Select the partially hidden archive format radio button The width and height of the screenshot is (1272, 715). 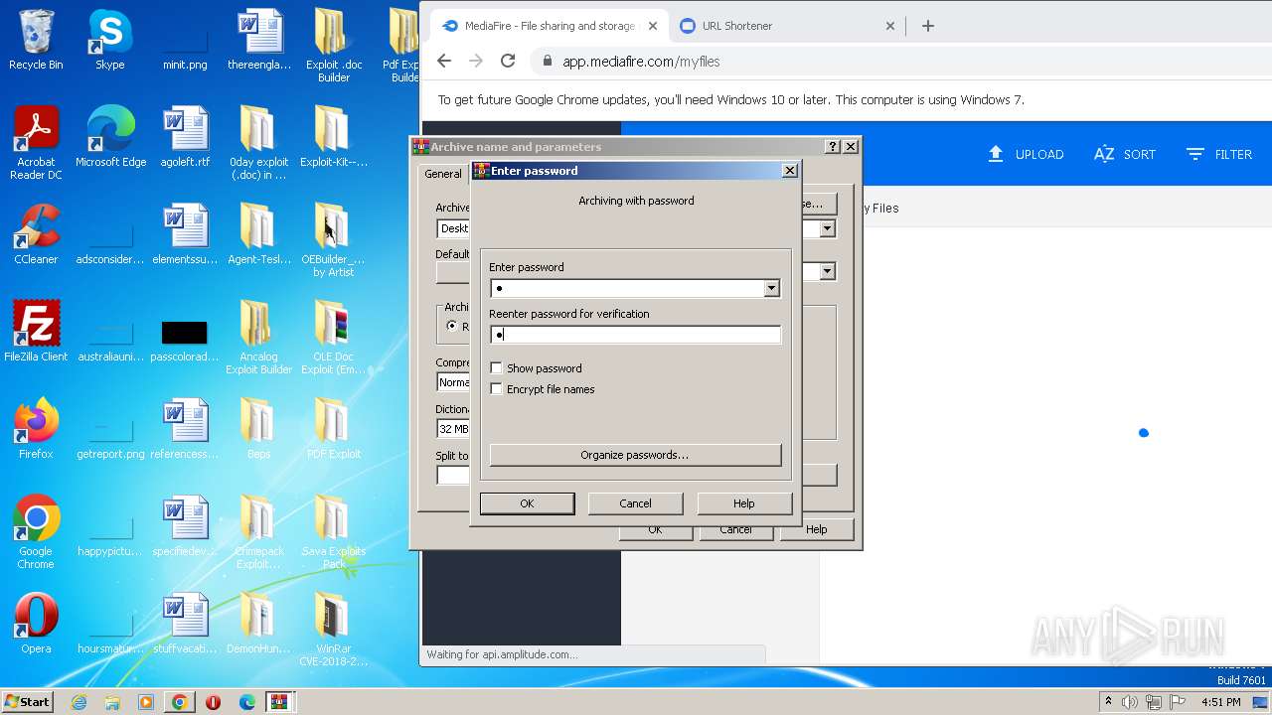[452, 326]
